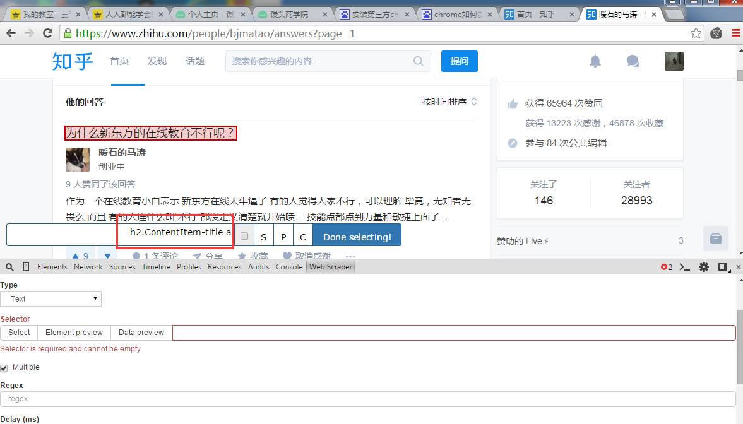Screen dimensions: 743x424
Task: Open the Profiles DevTools tab
Action: tap(189, 267)
